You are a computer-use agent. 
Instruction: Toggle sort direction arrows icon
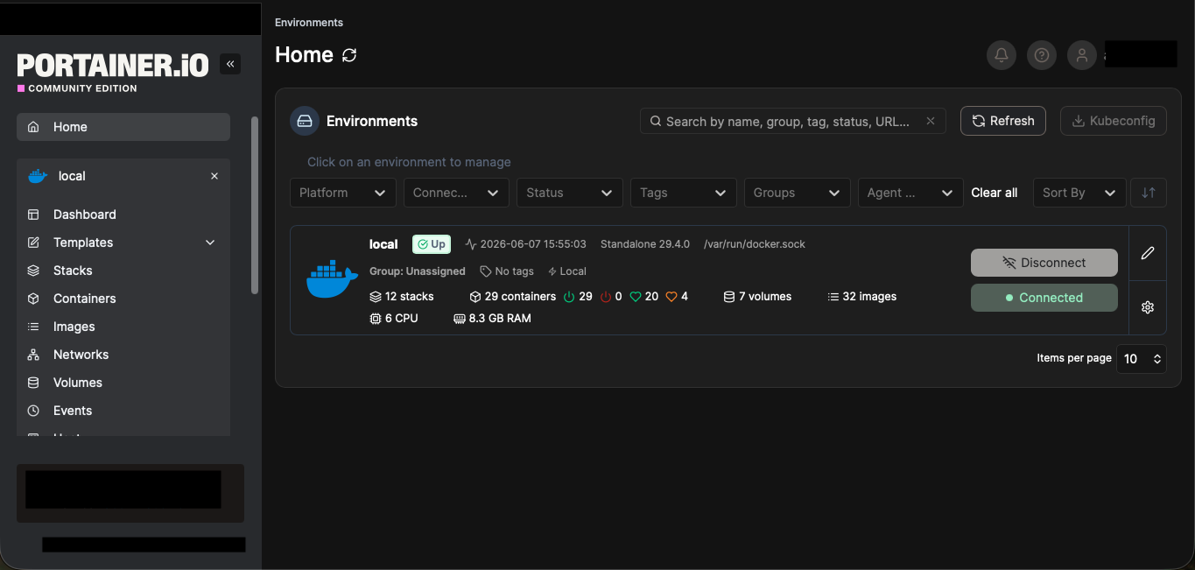pos(1149,193)
